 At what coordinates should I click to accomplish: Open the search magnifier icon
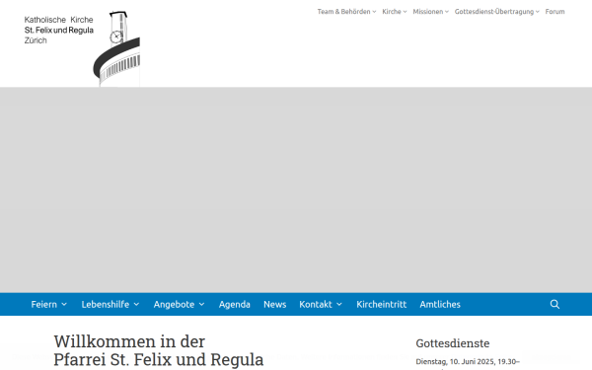555,304
